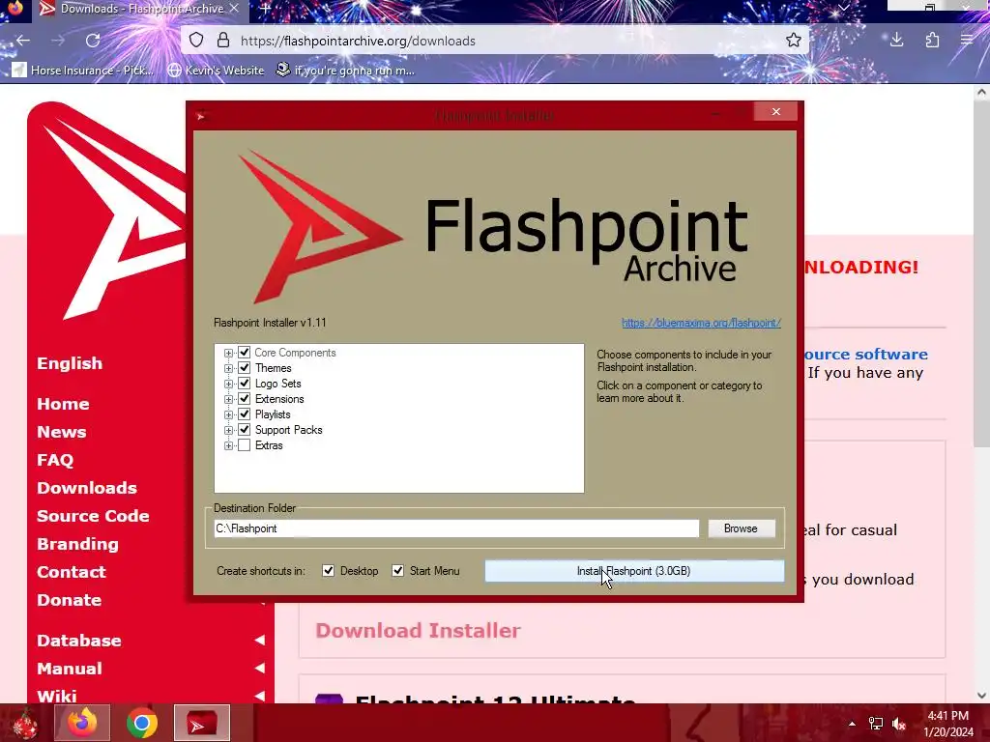Open a new tab with plus icon
The height and width of the screenshot is (742, 990).
point(266,9)
